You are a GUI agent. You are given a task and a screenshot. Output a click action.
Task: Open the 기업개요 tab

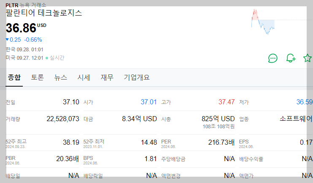(137, 77)
